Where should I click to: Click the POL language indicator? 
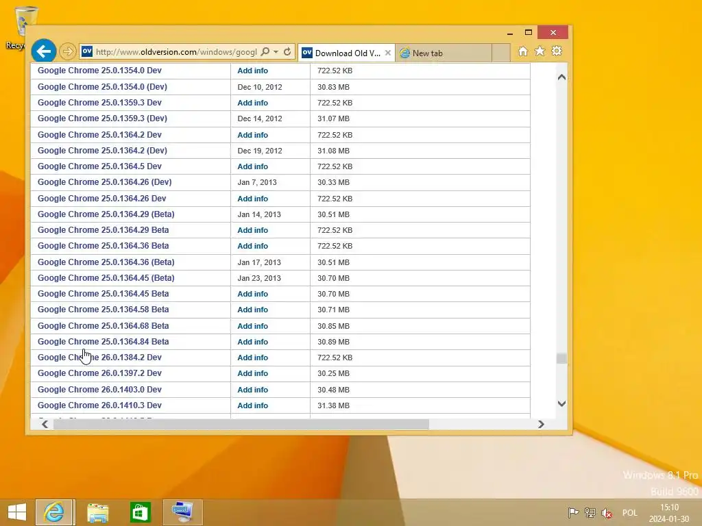629,513
